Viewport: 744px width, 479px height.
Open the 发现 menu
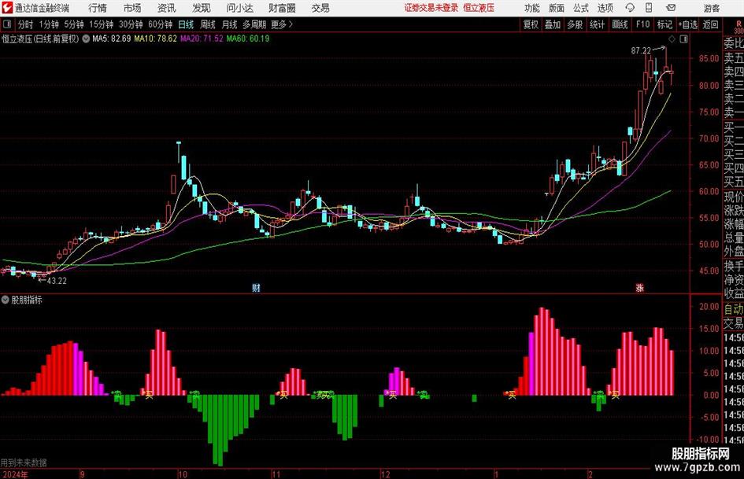(x=202, y=8)
